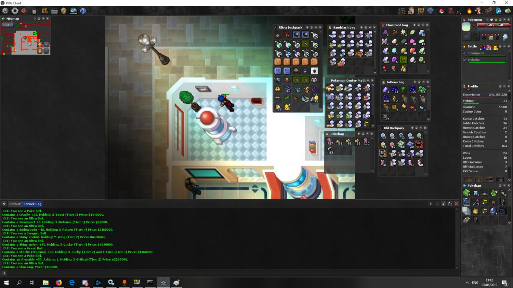
Task: Click the pink heart icon in Pokemon panel
Action: tap(491, 20)
